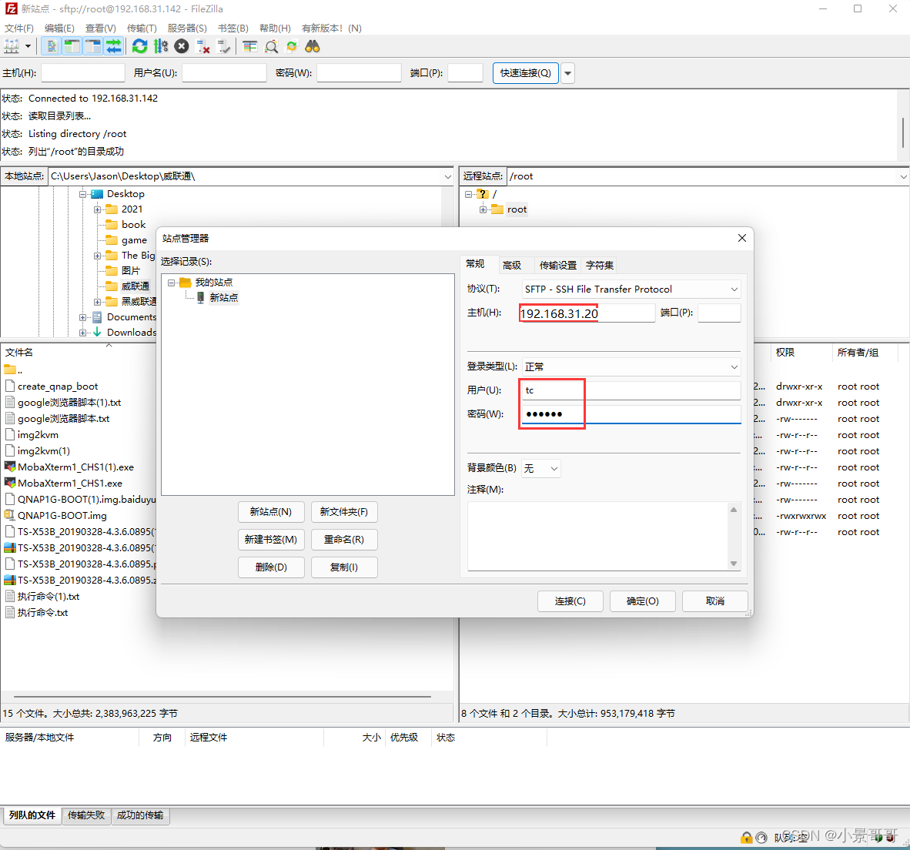The image size is (910, 850).
Task: Open the 背景颜色(B) dropdown
Action: tap(541, 468)
